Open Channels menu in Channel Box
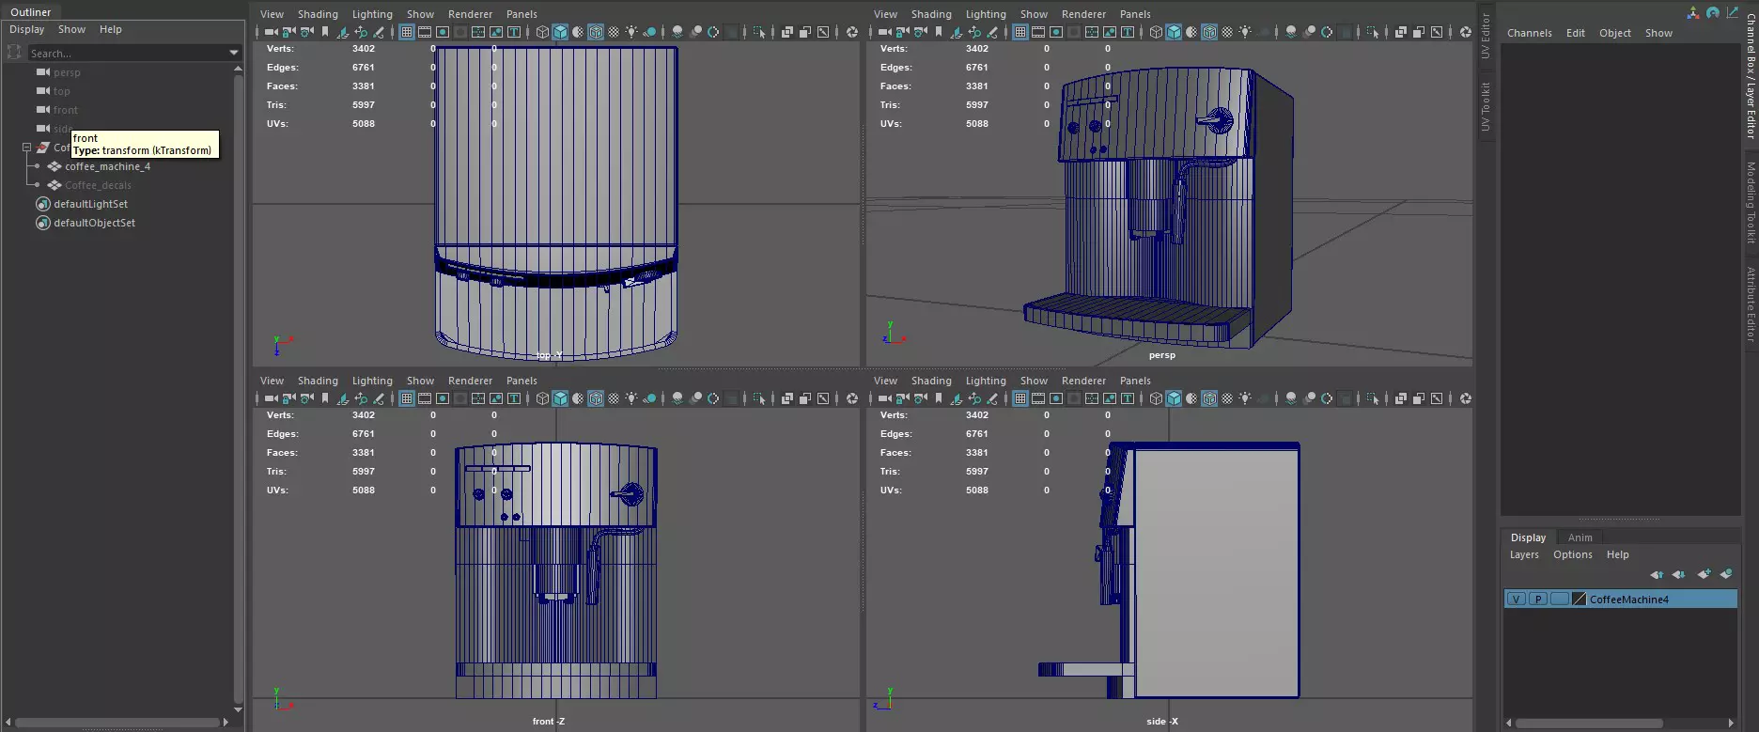The width and height of the screenshot is (1759, 732). click(1530, 33)
